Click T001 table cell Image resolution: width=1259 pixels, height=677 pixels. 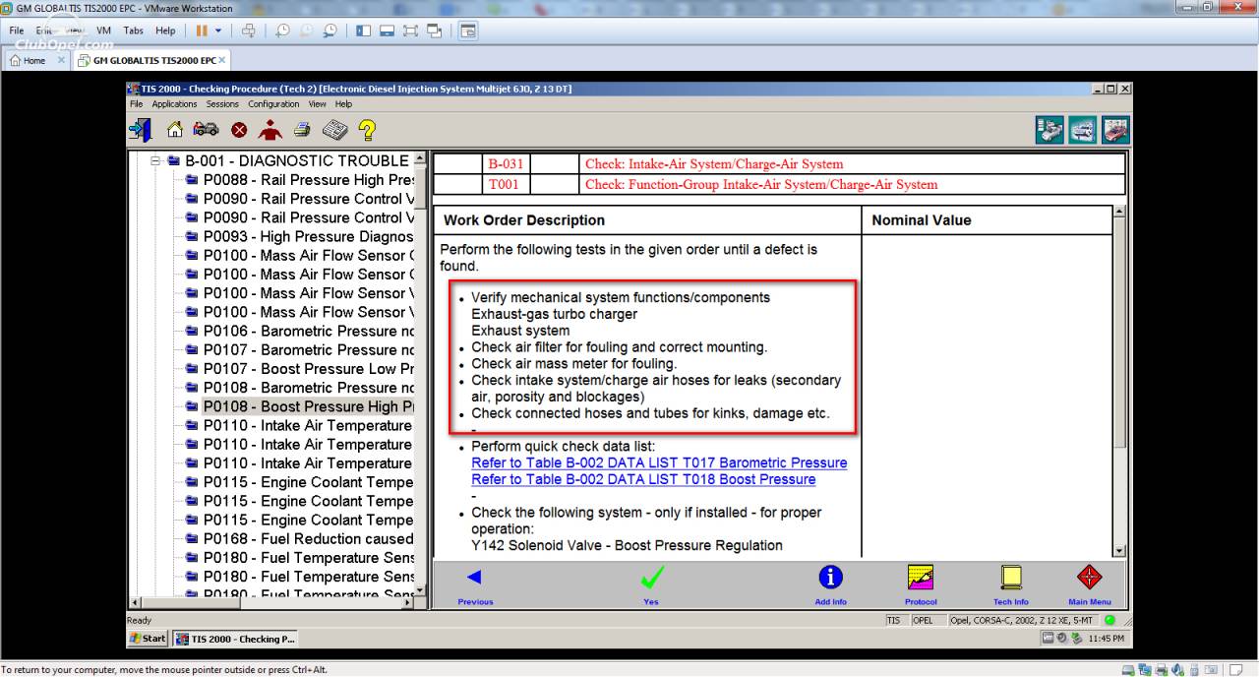506,184
